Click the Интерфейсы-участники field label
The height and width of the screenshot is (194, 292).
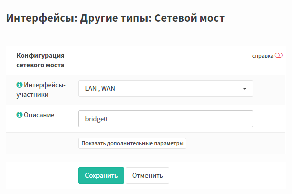41,90
